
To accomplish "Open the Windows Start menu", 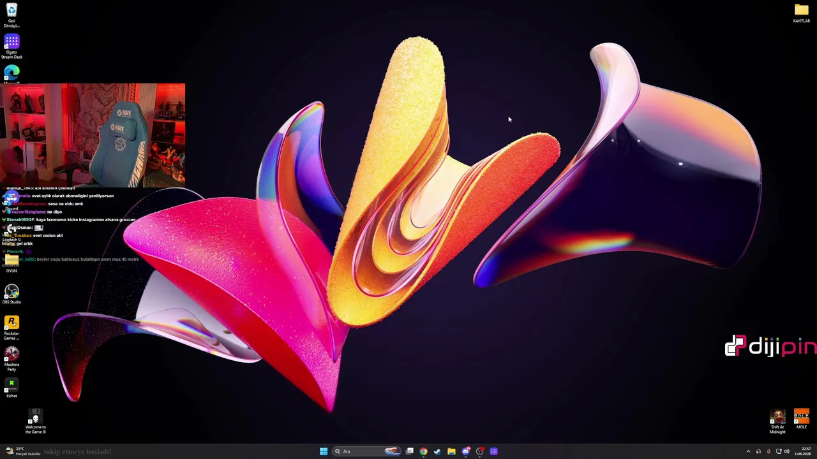I will coord(324,451).
